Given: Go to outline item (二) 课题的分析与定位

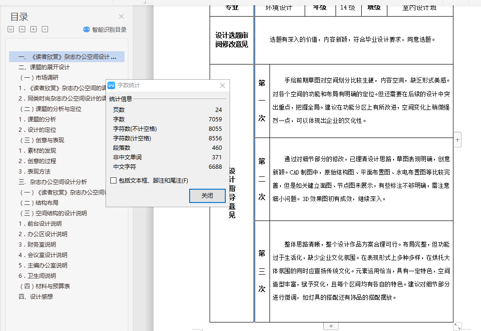Looking at the screenshot, I should [x=50, y=109].
